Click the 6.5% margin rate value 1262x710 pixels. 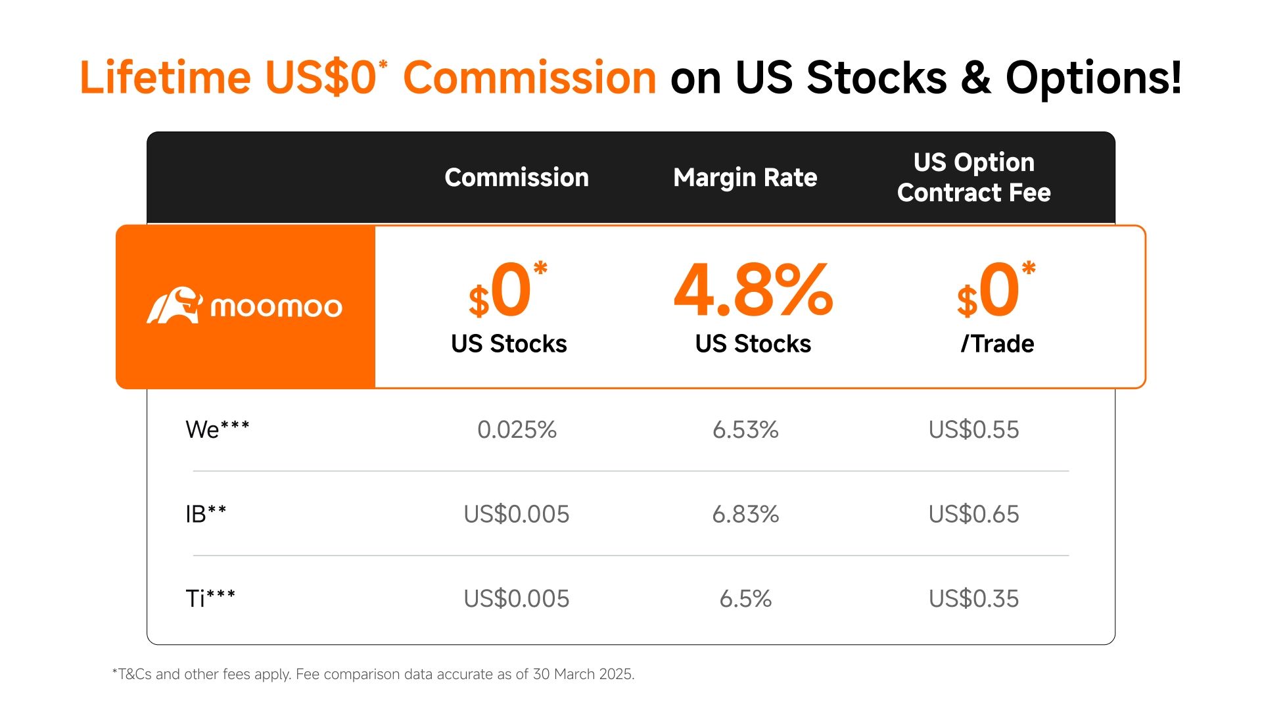(745, 599)
